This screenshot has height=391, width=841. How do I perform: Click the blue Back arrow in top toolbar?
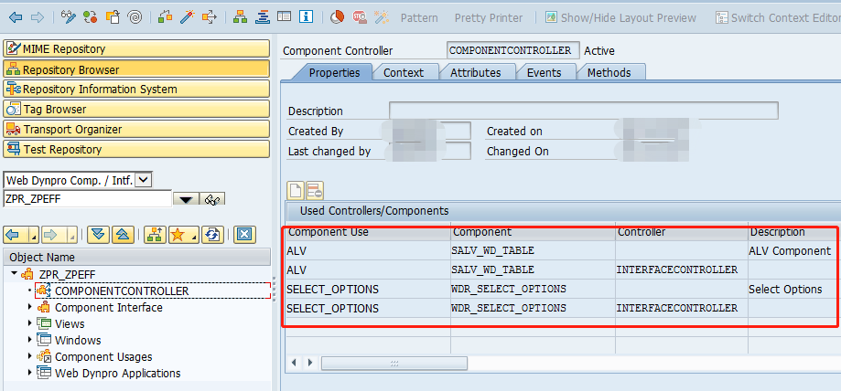(x=16, y=17)
